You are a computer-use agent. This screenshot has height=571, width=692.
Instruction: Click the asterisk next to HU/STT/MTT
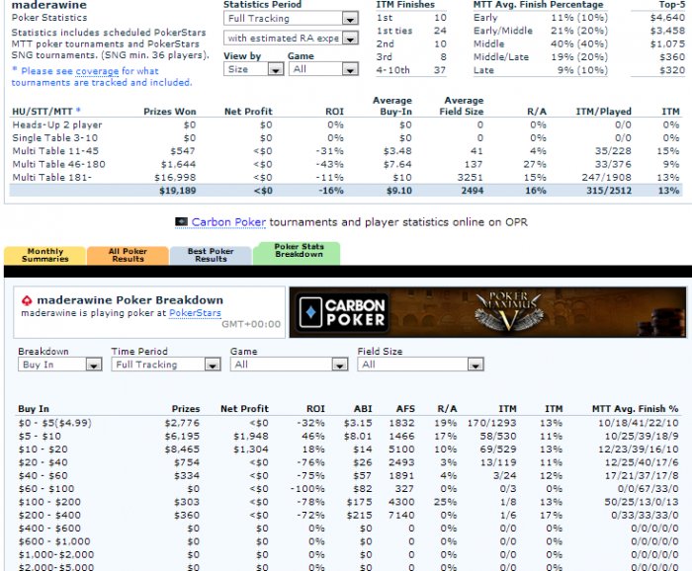(78, 111)
